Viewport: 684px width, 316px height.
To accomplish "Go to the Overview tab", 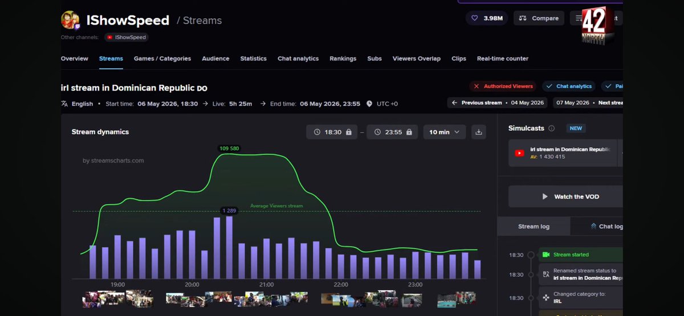I will coord(75,59).
